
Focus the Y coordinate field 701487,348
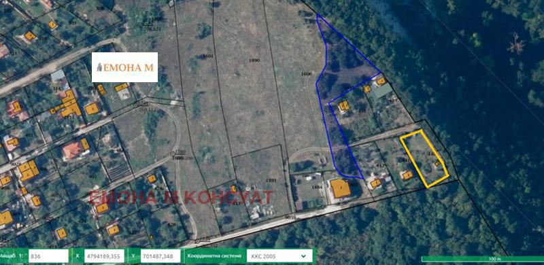160,256
